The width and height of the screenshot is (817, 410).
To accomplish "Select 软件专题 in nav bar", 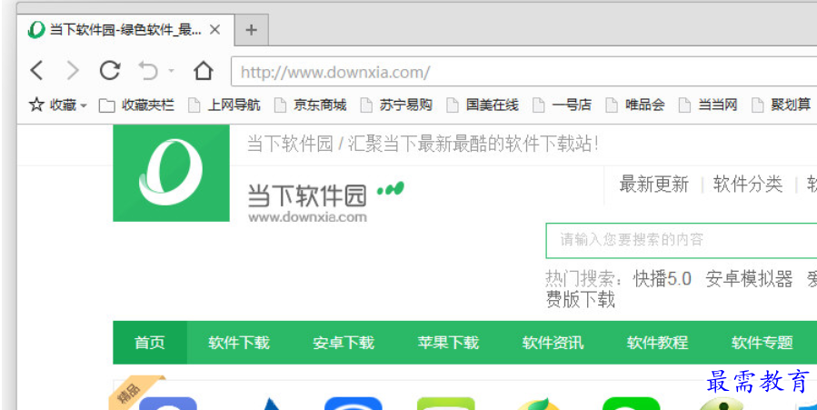I will [x=762, y=343].
